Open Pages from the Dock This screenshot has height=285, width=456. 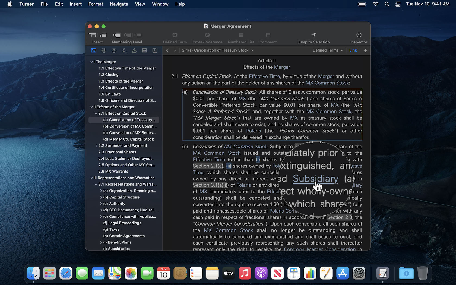(x=327, y=273)
